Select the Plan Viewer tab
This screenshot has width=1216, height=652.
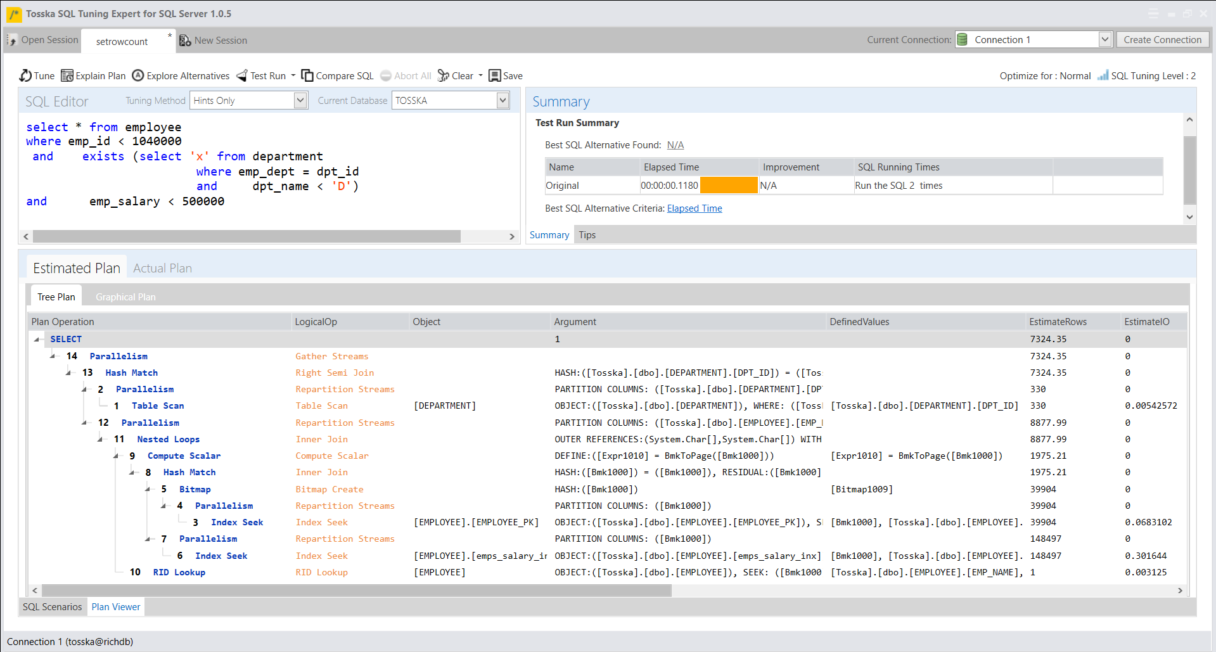116,606
